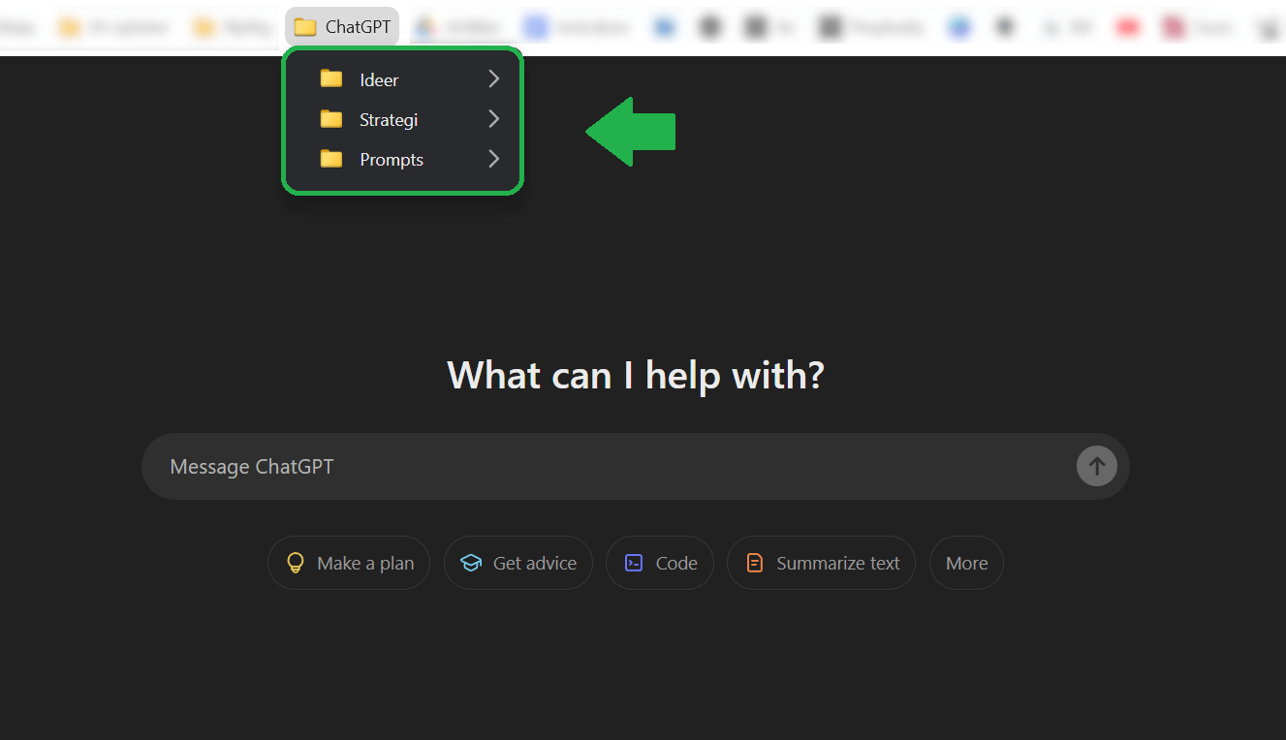Show more suggestions with More
Viewport: 1286px width, 740px height.
[x=966, y=563]
